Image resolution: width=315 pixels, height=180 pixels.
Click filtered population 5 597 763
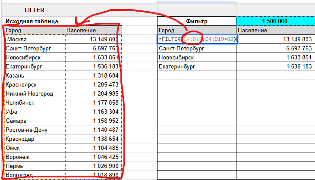275,48
